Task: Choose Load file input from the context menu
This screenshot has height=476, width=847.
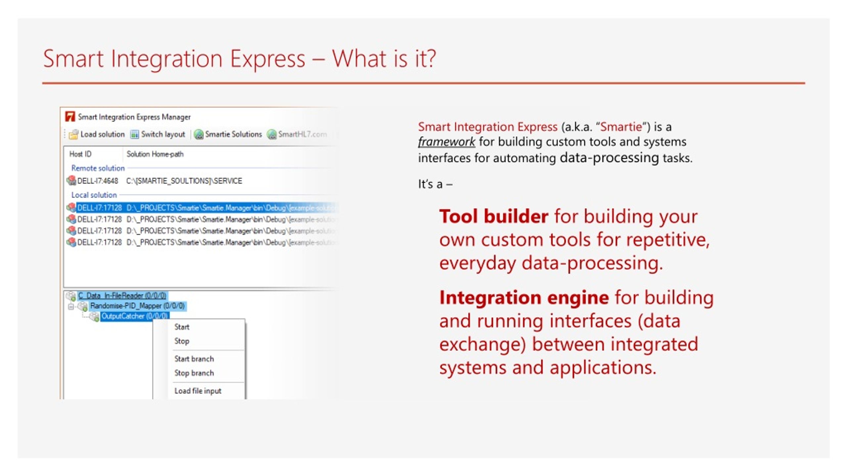Action: [x=198, y=391]
